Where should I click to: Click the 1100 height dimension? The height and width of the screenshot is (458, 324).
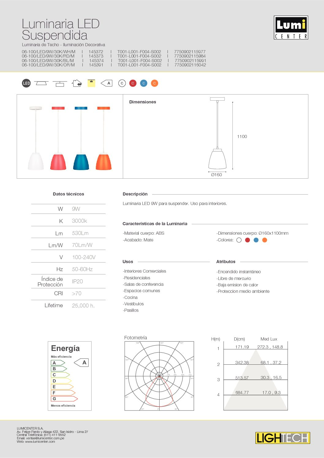[x=242, y=136]
